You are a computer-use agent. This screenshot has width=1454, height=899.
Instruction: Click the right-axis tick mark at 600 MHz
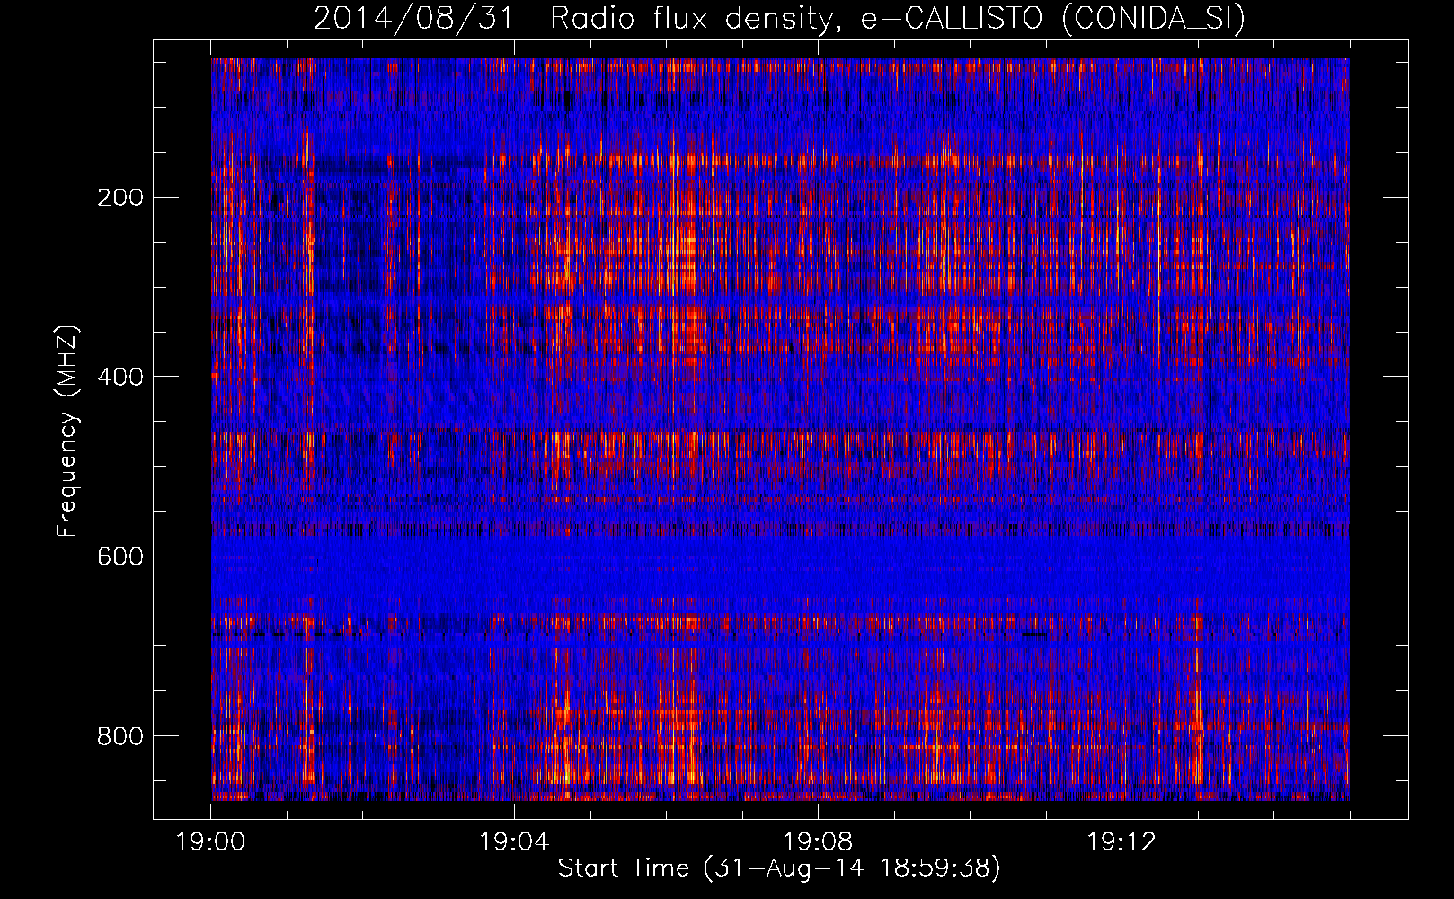coord(1396,556)
